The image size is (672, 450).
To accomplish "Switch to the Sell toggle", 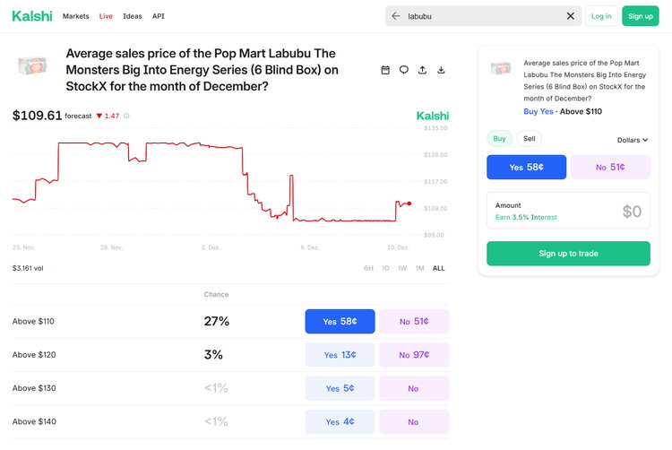I will [x=529, y=139].
